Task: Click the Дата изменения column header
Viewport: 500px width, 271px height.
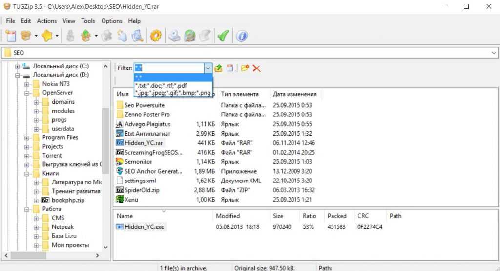Action: pos(295,94)
